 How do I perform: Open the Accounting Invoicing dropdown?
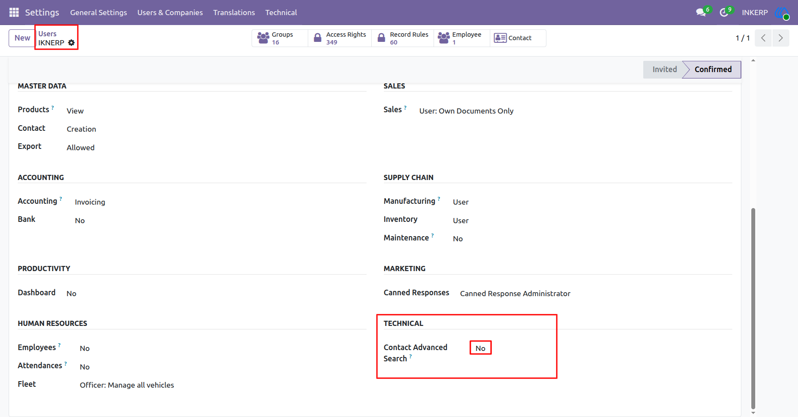(90, 202)
